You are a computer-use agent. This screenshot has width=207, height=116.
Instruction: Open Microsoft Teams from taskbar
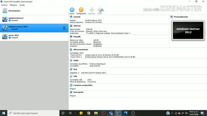point(111,113)
